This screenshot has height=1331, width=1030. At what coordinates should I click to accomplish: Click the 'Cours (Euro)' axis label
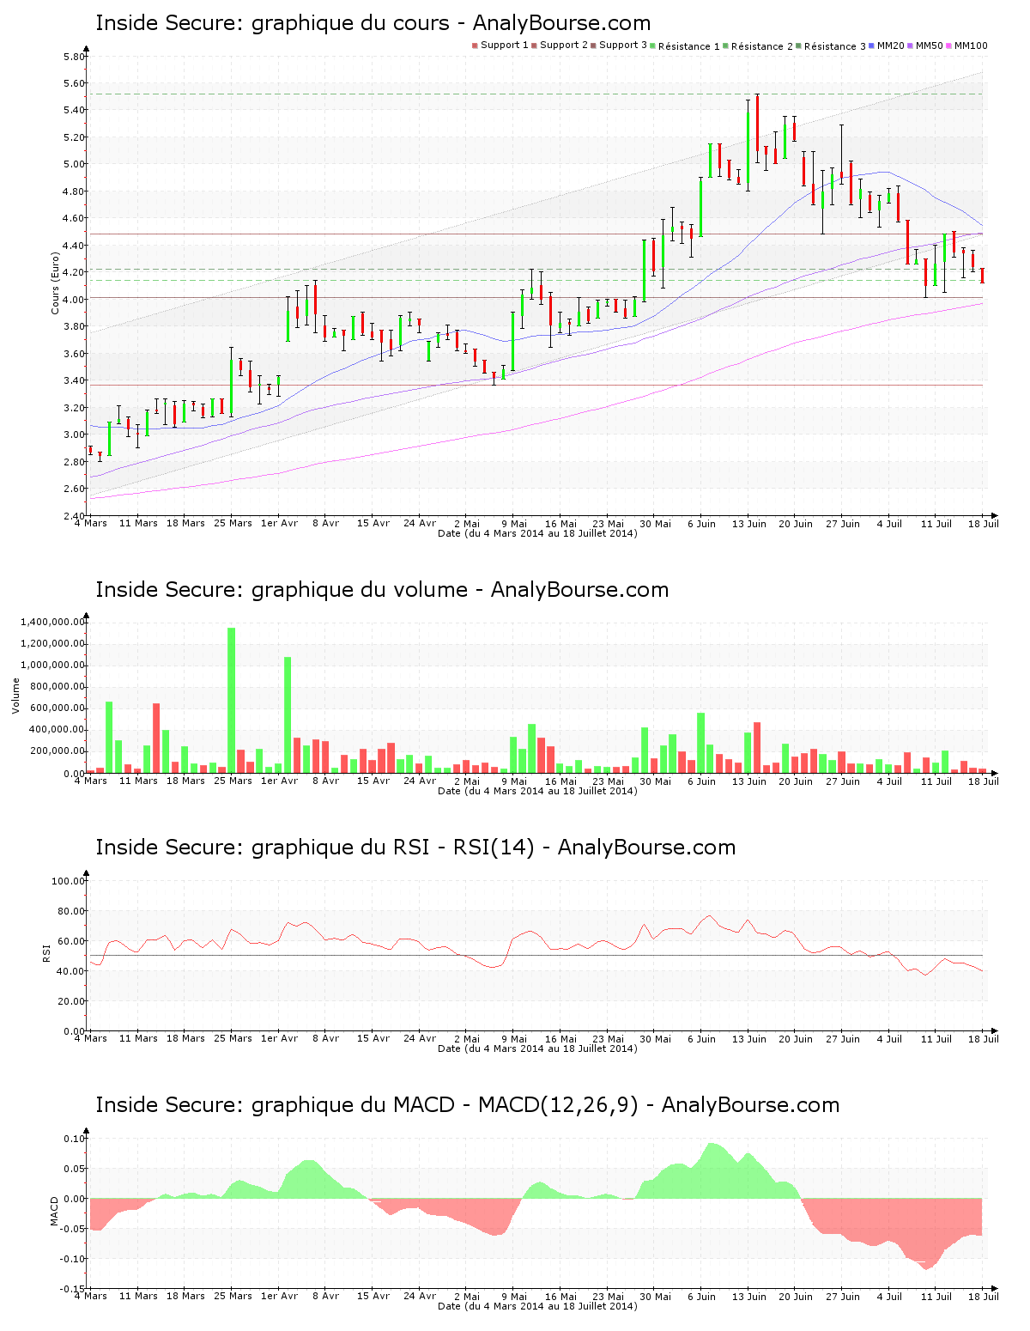[x=56, y=283]
